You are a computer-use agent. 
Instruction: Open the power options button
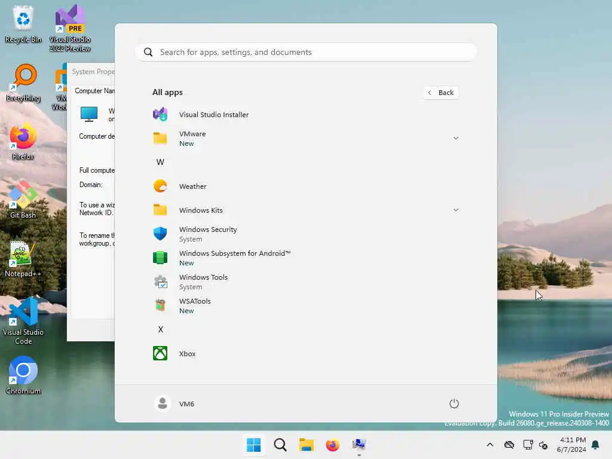tap(454, 403)
